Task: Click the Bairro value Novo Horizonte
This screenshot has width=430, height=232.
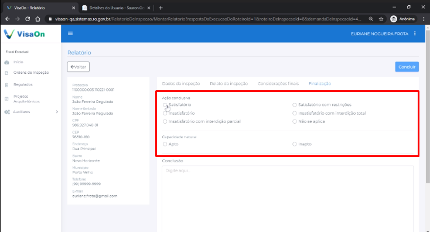Action: point(86,161)
